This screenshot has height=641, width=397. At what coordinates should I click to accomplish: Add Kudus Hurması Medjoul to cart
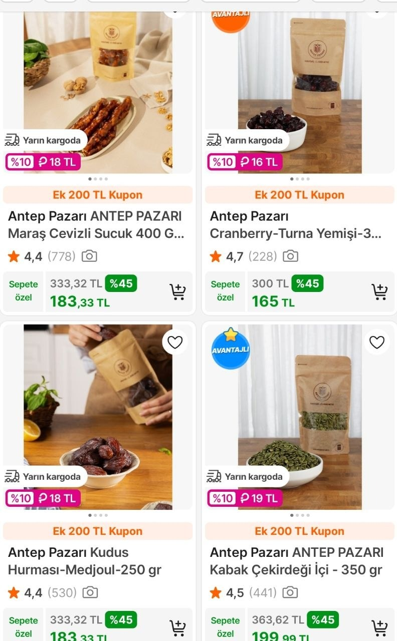177,627
